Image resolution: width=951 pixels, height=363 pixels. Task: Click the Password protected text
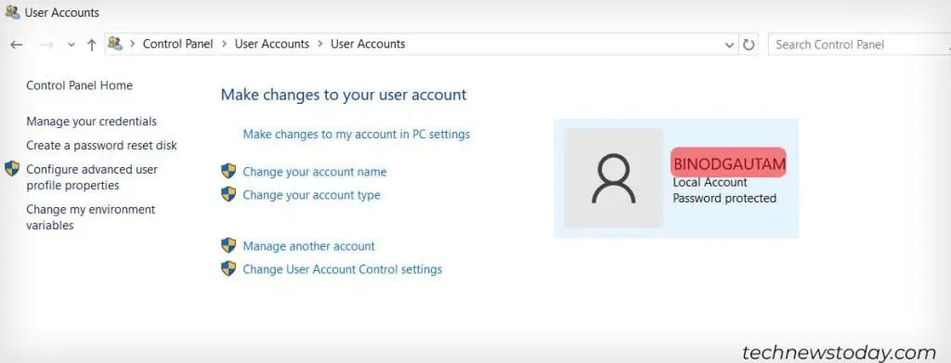click(x=724, y=198)
